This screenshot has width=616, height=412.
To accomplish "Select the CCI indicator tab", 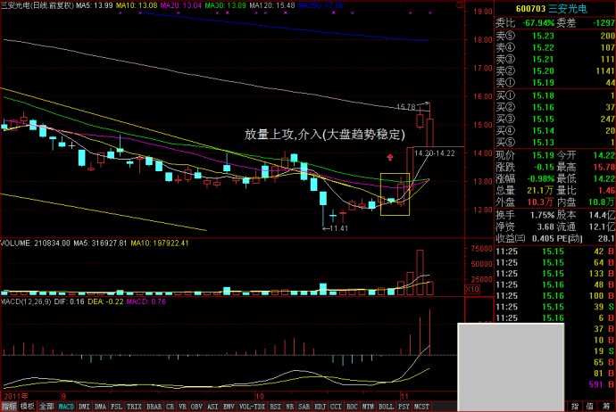I will 336,407.
